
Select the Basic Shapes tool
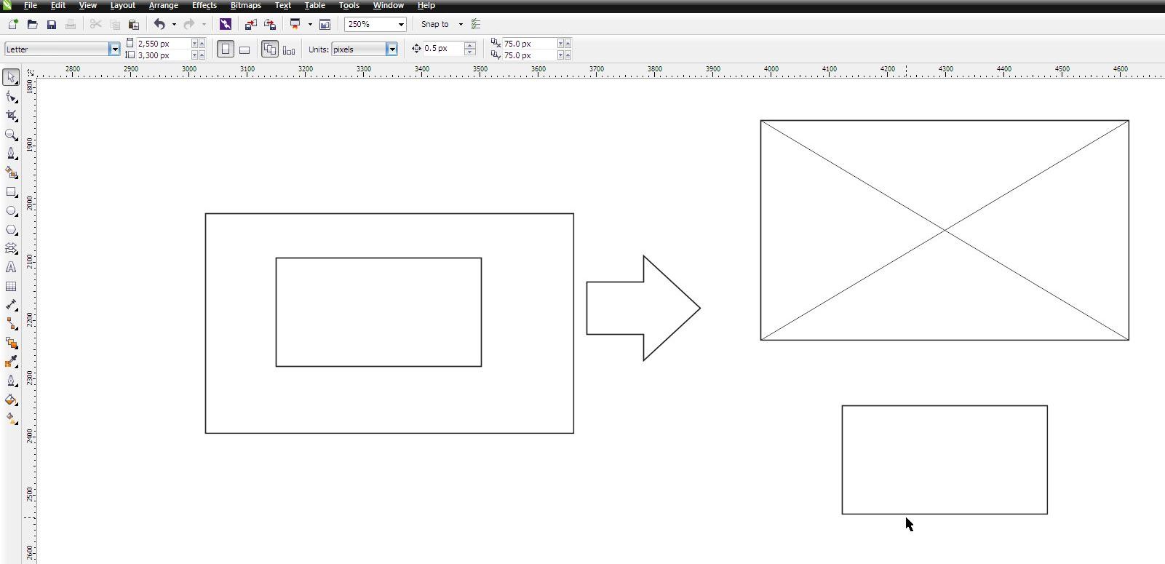tap(11, 248)
